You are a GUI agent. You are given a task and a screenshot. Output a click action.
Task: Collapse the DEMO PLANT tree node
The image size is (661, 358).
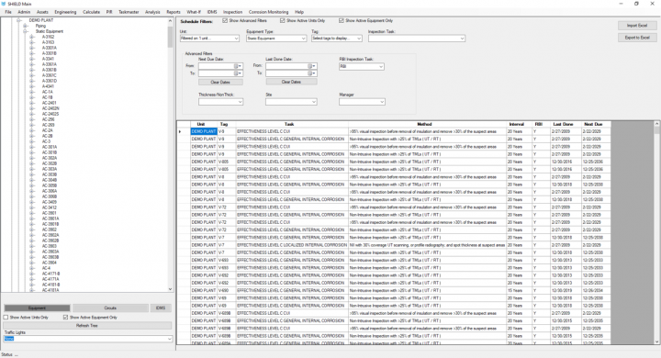tap(18, 20)
